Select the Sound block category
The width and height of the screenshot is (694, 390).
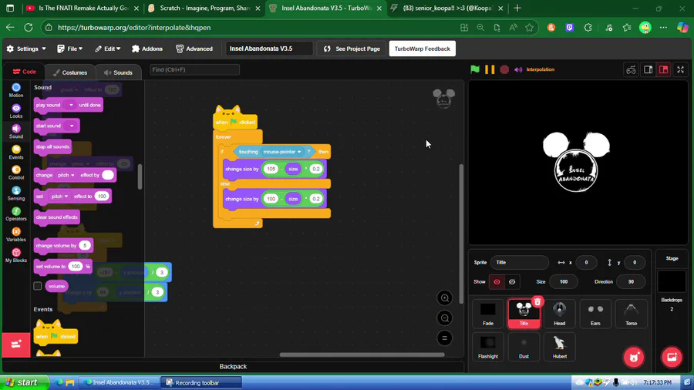tap(16, 131)
